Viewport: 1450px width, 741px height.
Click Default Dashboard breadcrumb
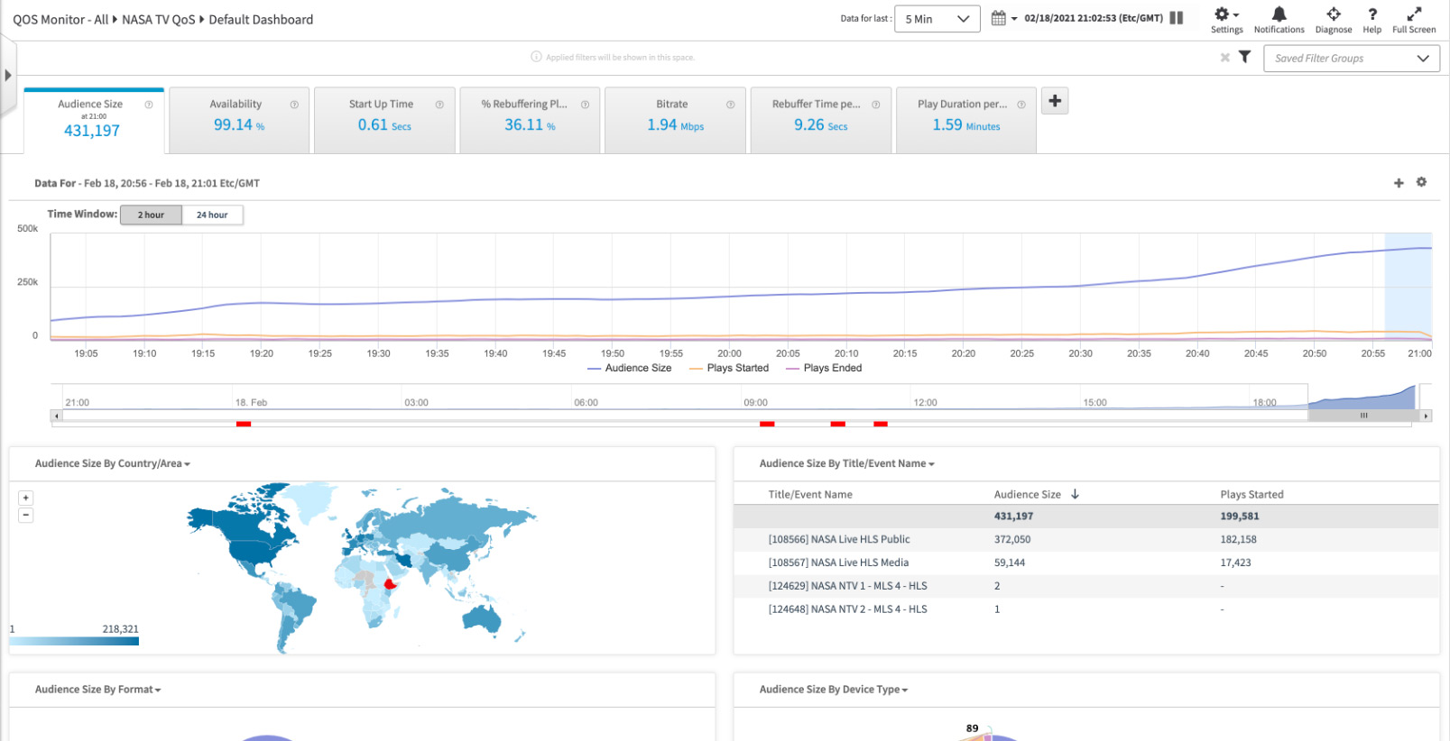point(261,19)
